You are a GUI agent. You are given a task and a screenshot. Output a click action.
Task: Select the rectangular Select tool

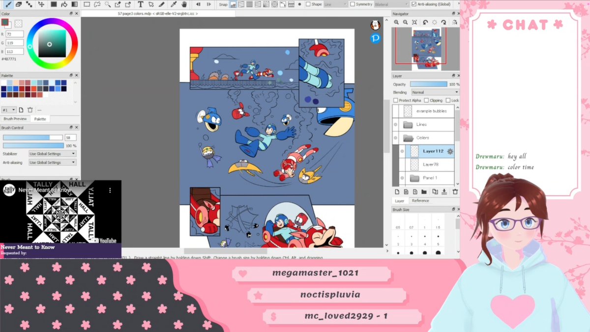(87, 4)
